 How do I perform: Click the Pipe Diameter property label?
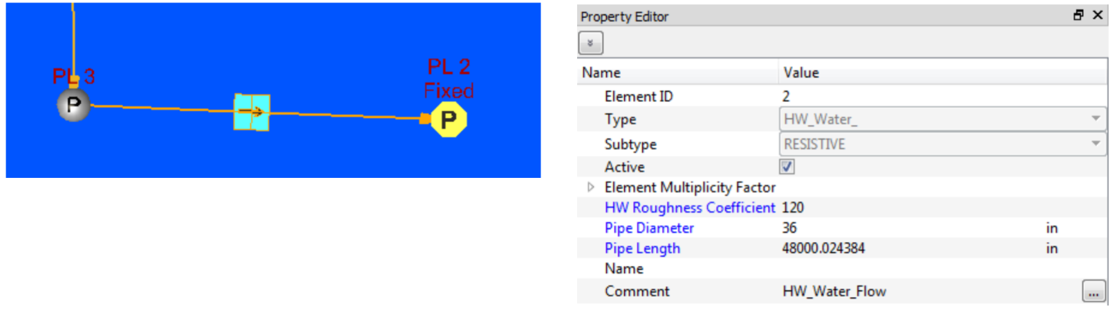pos(648,228)
